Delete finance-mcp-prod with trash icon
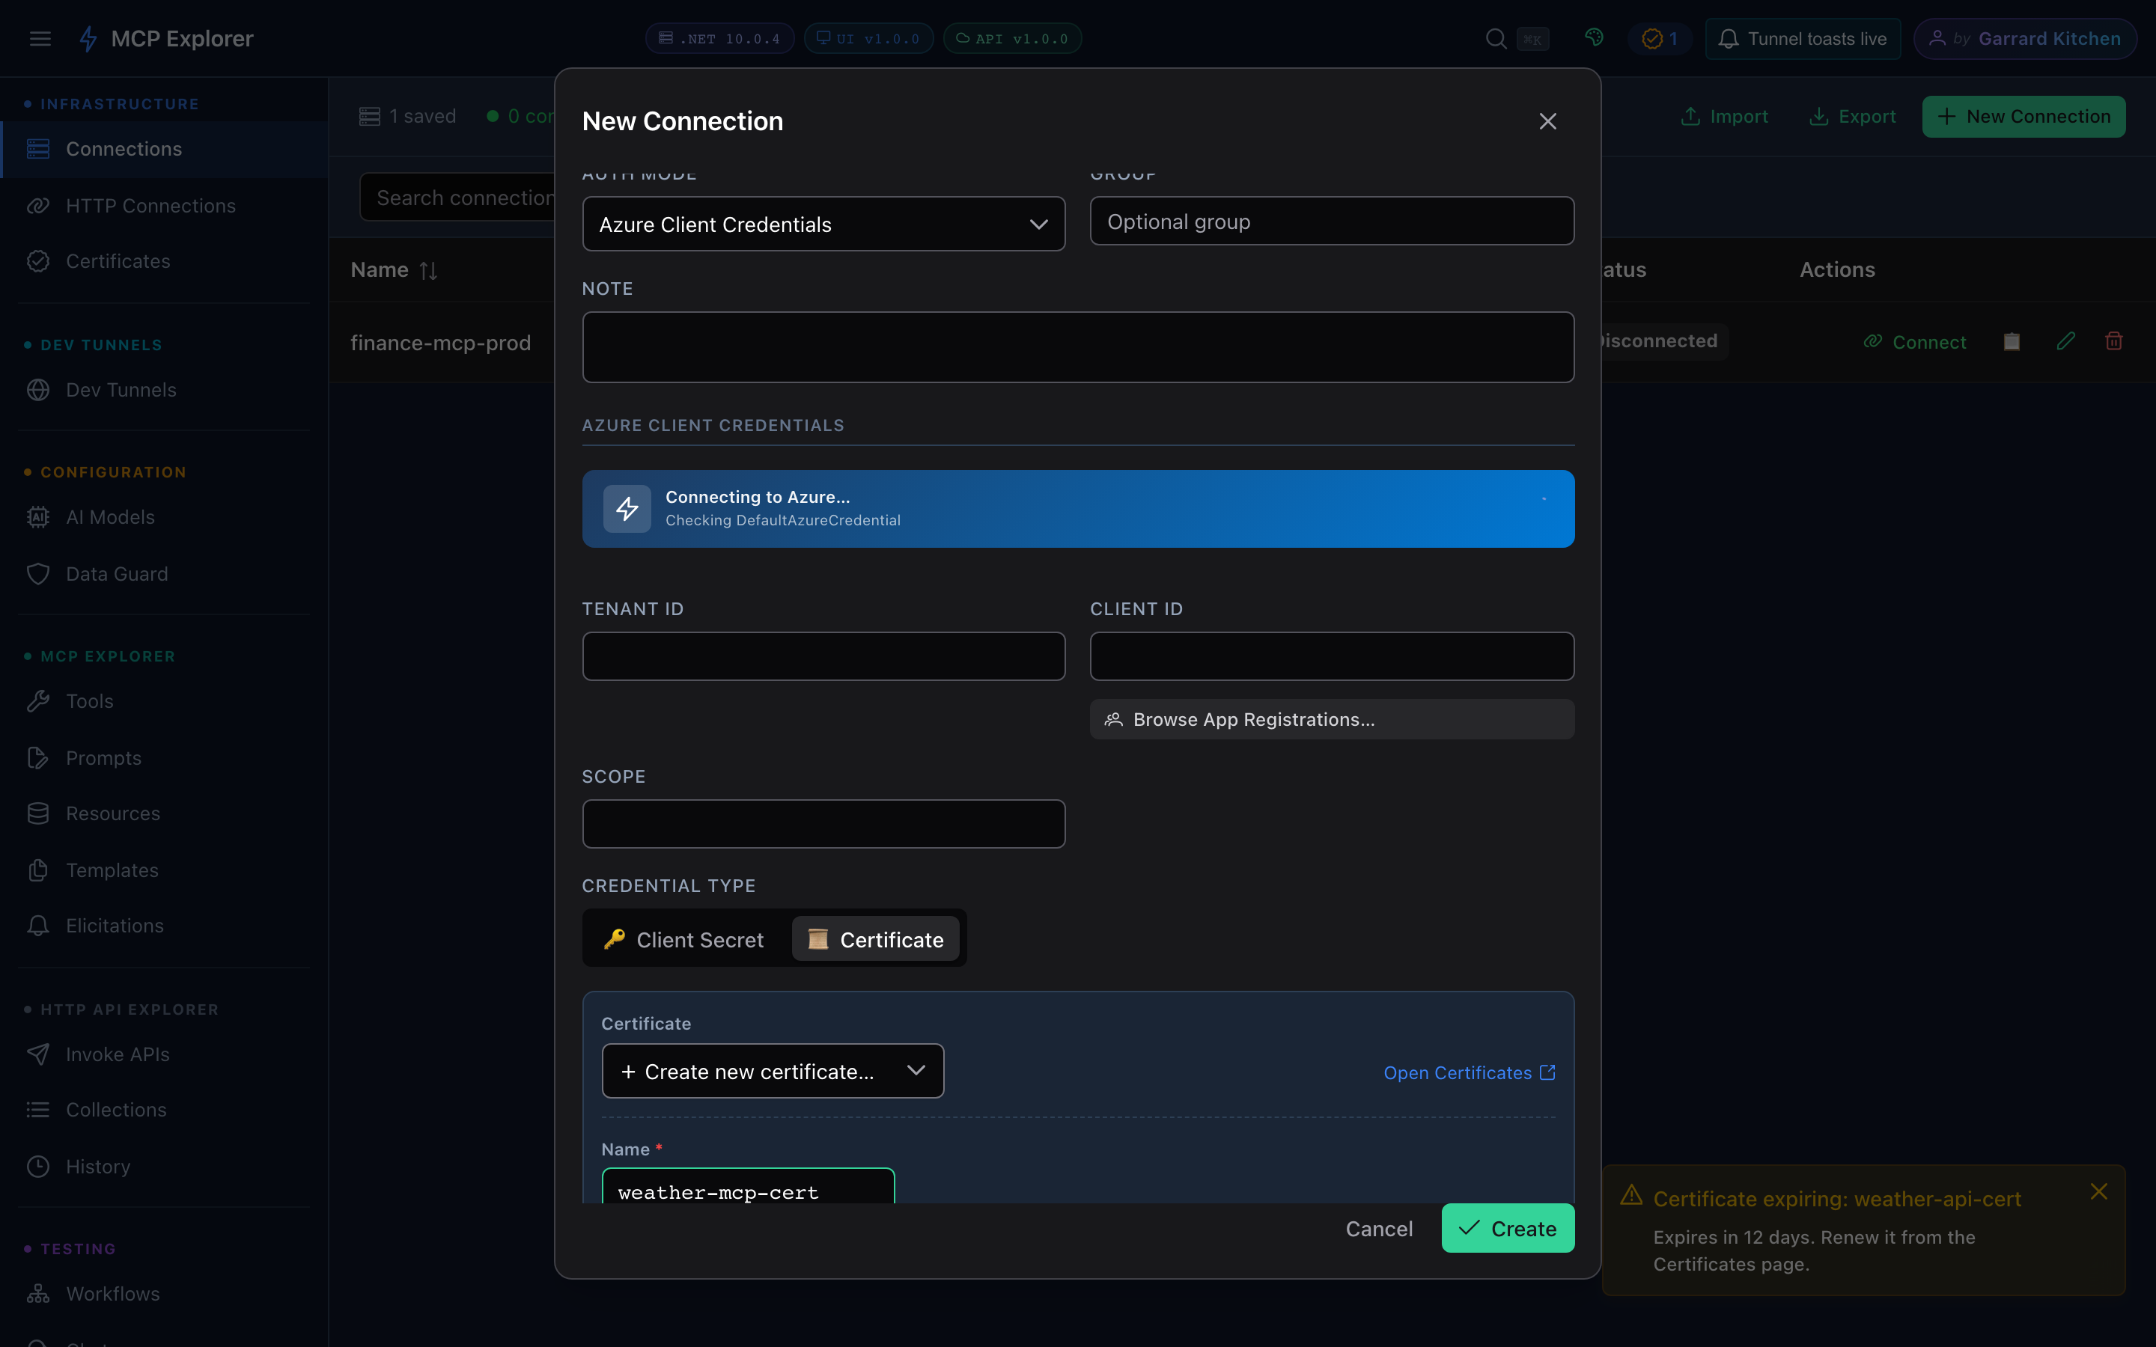This screenshot has height=1347, width=2156. (x=2113, y=341)
